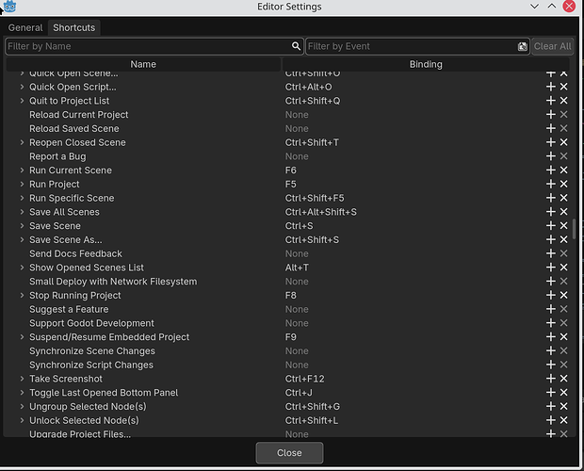Expand the Run Current Scene row
The width and height of the screenshot is (584, 471).
click(x=22, y=171)
